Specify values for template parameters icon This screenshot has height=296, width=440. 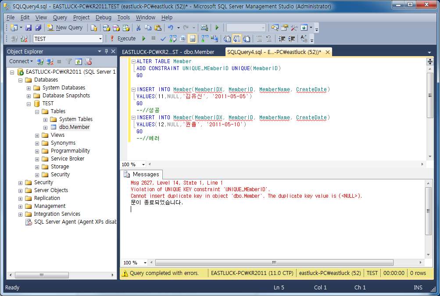tap(304, 39)
